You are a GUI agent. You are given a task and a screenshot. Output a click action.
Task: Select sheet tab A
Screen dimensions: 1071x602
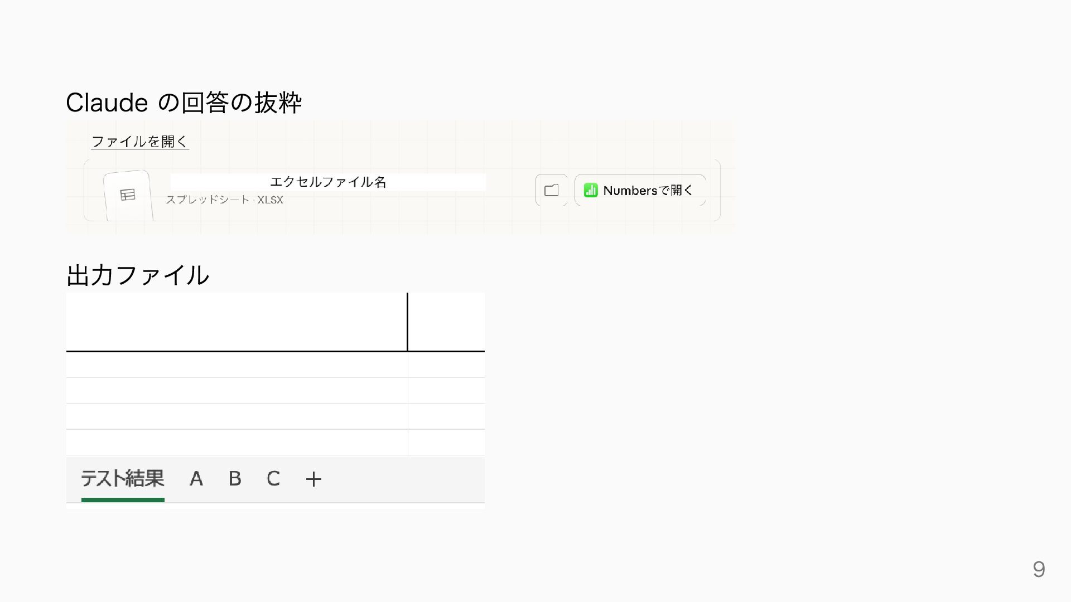point(196,479)
